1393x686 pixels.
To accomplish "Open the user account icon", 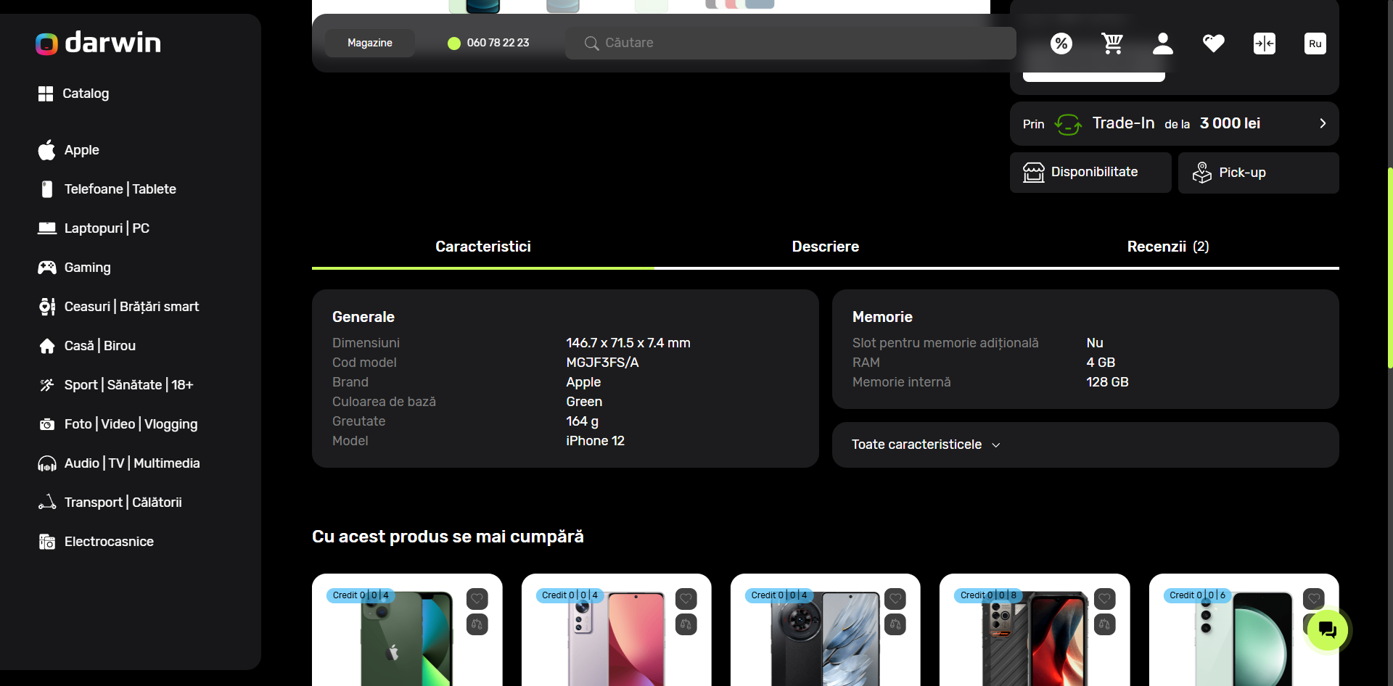I will point(1162,44).
